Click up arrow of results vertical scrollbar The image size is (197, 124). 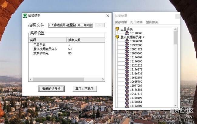[x=175, y=29]
